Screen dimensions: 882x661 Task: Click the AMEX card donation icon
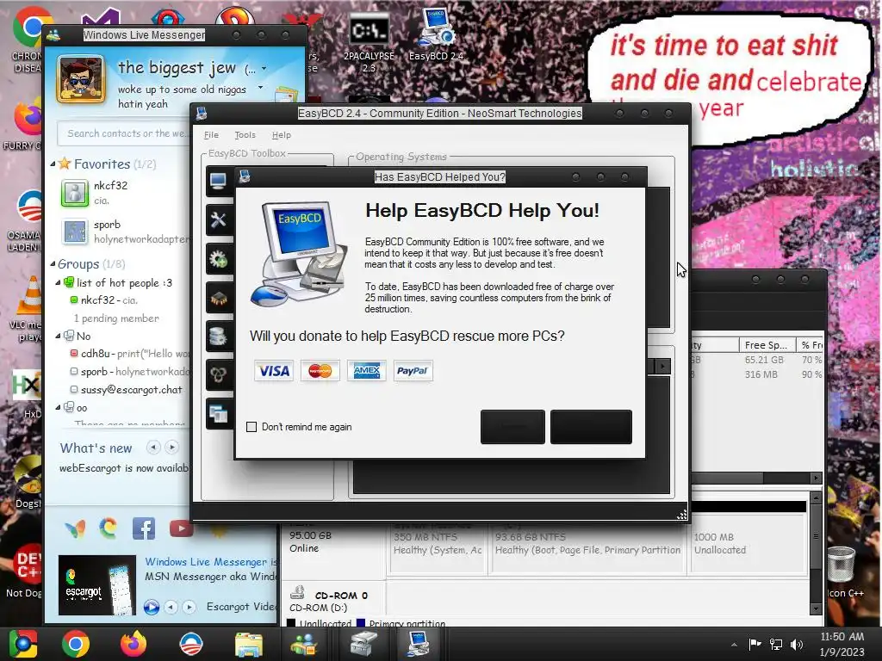pyautogui.click(x=367, y=371)
